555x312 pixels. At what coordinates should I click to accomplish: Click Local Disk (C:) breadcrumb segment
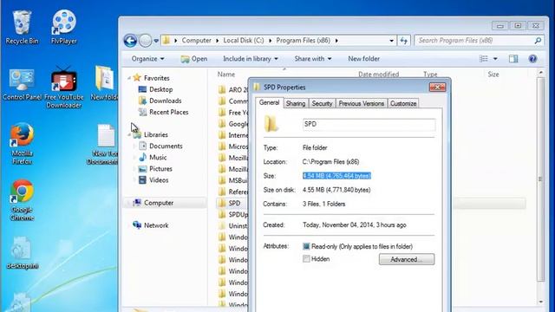click(244, 41)
